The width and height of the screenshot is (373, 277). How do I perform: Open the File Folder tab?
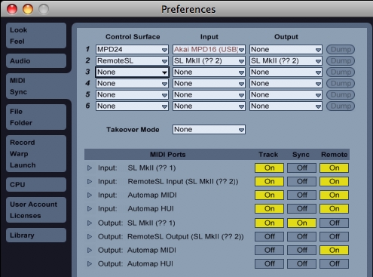36,117
